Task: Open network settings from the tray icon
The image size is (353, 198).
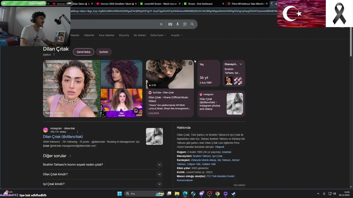Action: coord(330,194)
